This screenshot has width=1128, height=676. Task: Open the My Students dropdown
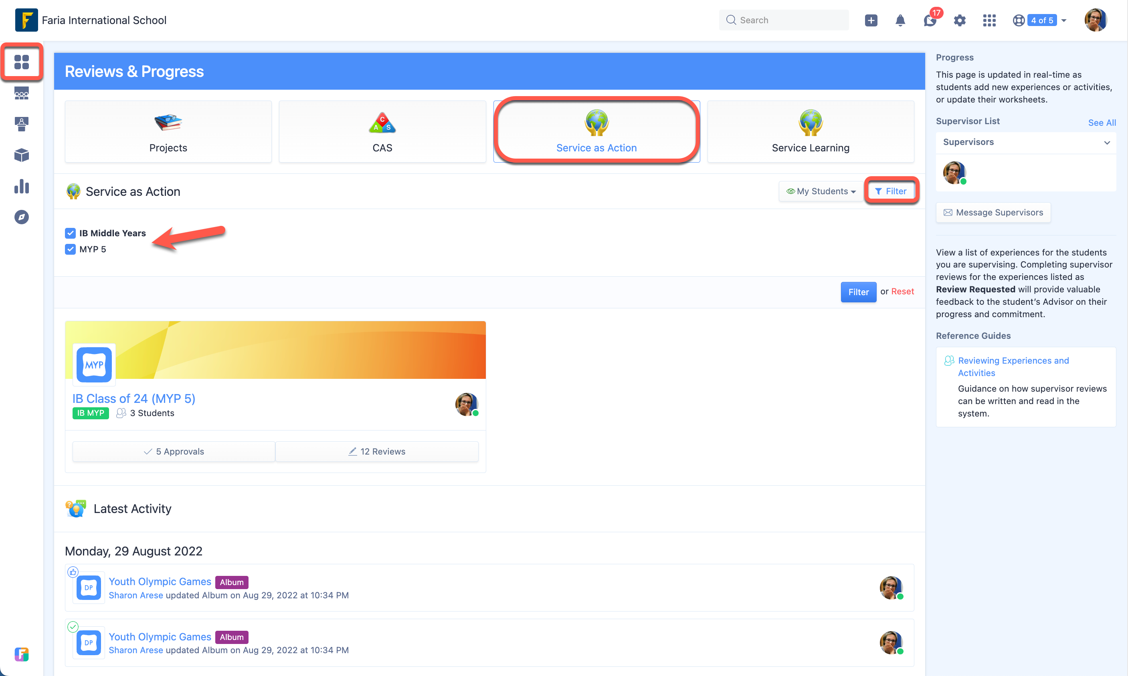821,191
